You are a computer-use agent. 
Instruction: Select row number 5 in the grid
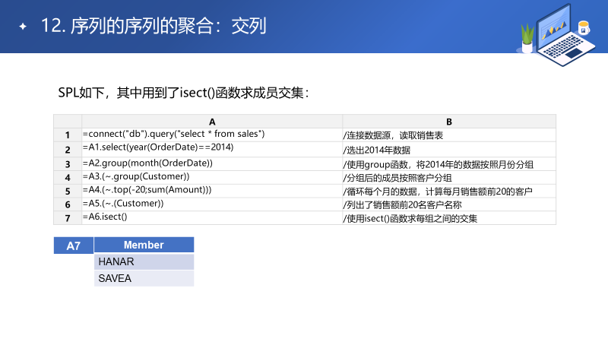[x=68, y=192]
